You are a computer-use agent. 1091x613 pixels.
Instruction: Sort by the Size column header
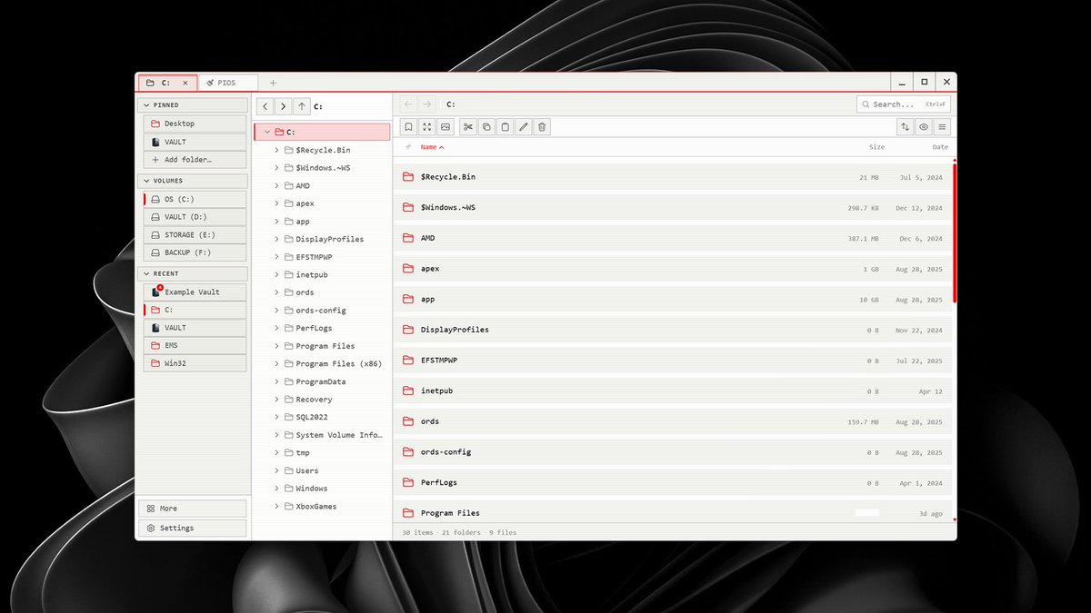coord(876,146)
